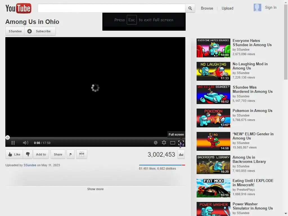Open the Fat Mod thumbnail

[x=213, y=188]
